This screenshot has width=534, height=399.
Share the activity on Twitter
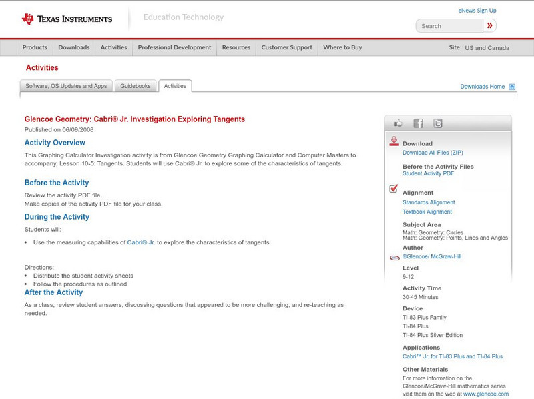point(438,123)
